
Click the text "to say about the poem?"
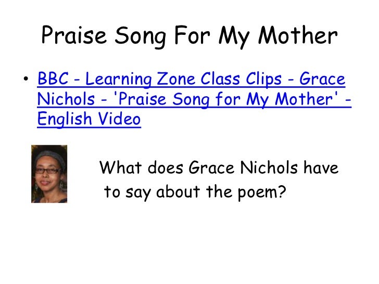click(x=195, y=192)
